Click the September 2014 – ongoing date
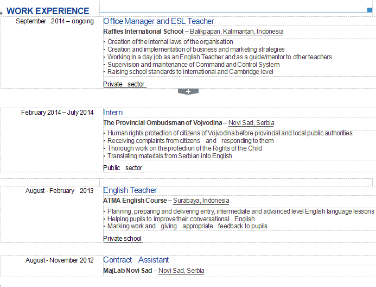 point(55,21)
